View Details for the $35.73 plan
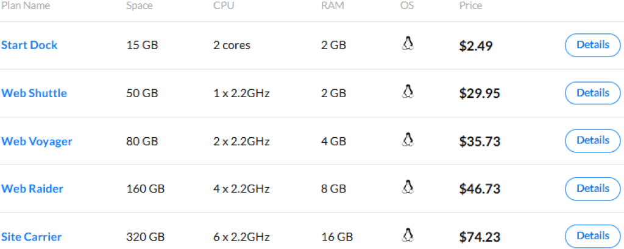The height and width of the screenshot is (249, 624). pyautogui.click(x=593, y=140)
